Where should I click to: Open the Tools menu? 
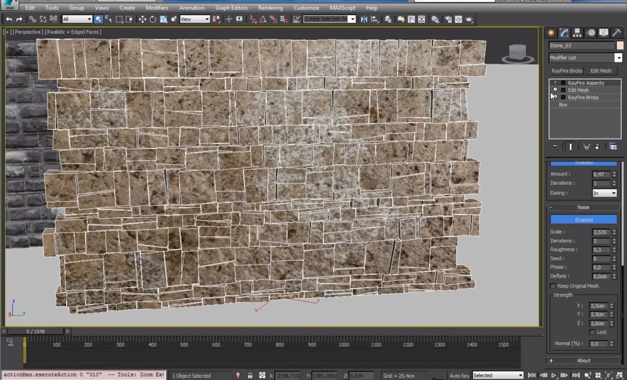[52, 7]
